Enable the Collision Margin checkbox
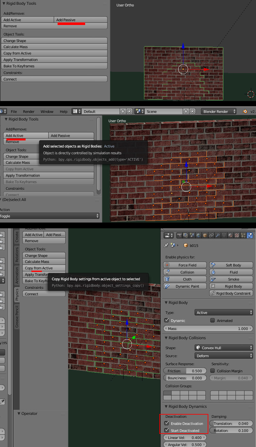 pos(212,371)
